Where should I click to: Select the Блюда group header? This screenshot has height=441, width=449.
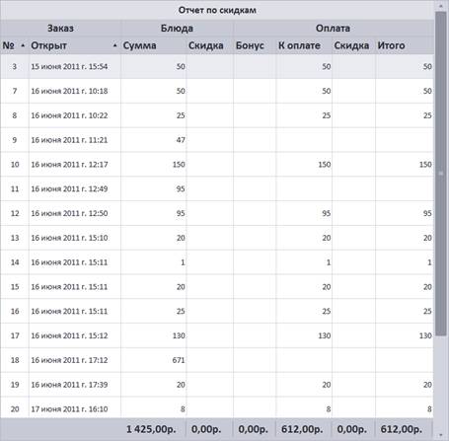(177, 29)
